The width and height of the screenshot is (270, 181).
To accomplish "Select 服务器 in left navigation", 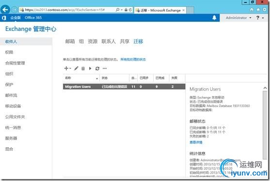I will click(11, 138).
